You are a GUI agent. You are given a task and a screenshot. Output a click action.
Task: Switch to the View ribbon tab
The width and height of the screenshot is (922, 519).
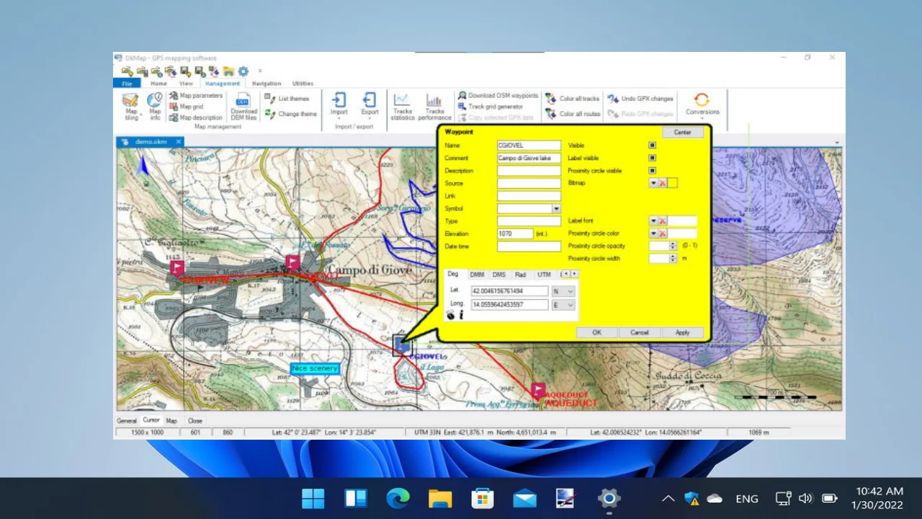(186, 84)
